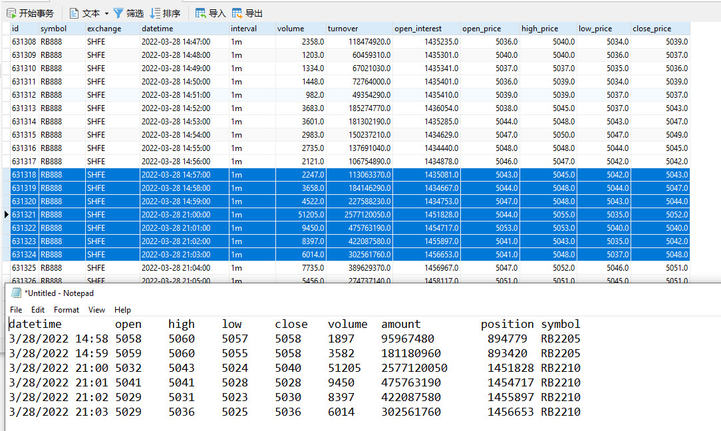Select datetime cell 2022-03-28 14:48:00
Screen dimensions: 721x431
tap(184, 55)
